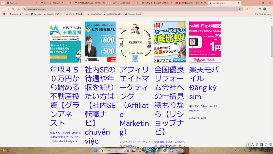Open the Rakuten Mobile Wi-Fi thumbnail
The width and height of the screenshot is (273, 154).
pyautogui.click(x=205, y=42)
